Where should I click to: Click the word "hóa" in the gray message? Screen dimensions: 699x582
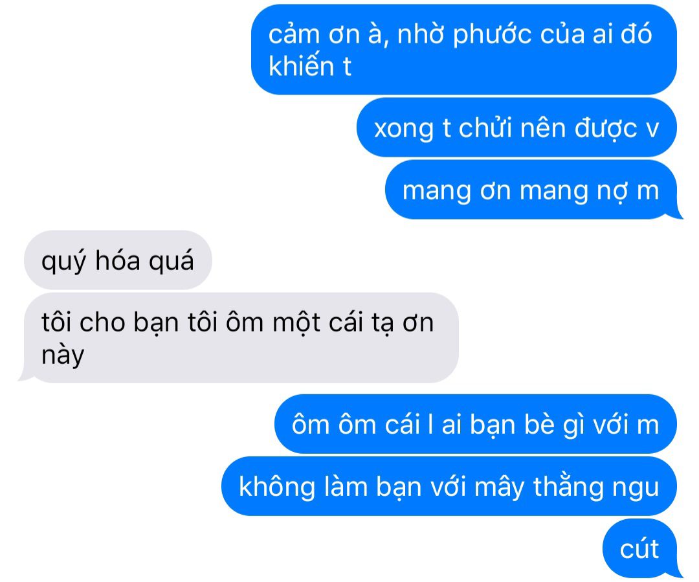118,260
